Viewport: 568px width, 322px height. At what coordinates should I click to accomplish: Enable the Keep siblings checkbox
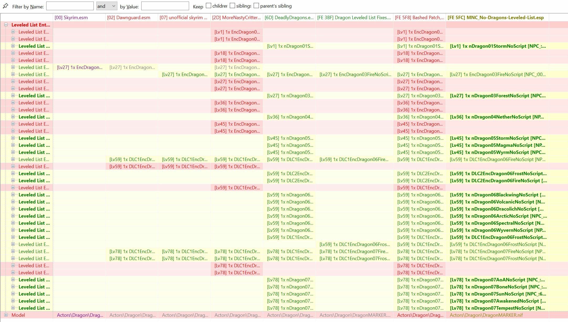(x=232, y=6)
